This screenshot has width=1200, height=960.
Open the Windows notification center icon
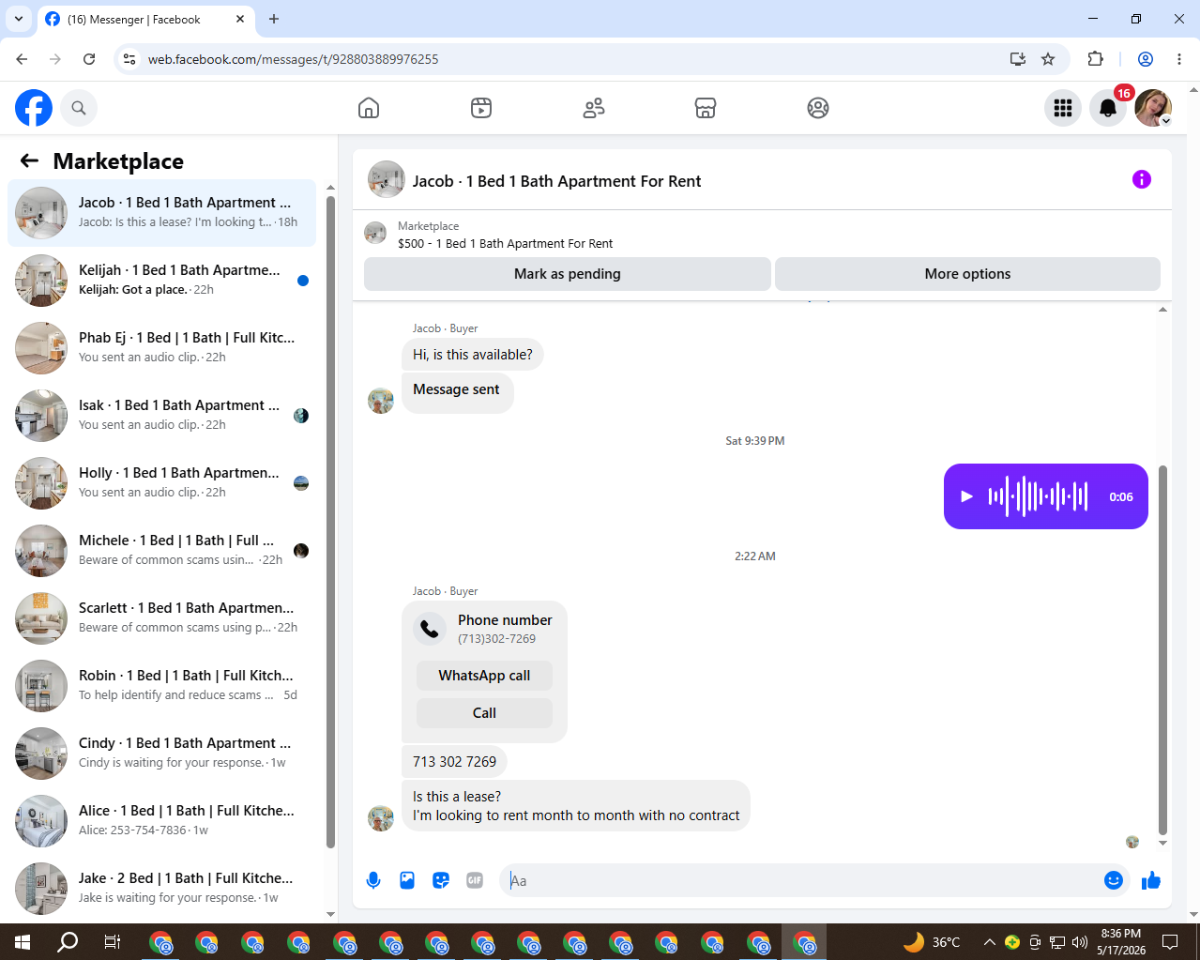tap(1170, 942)
